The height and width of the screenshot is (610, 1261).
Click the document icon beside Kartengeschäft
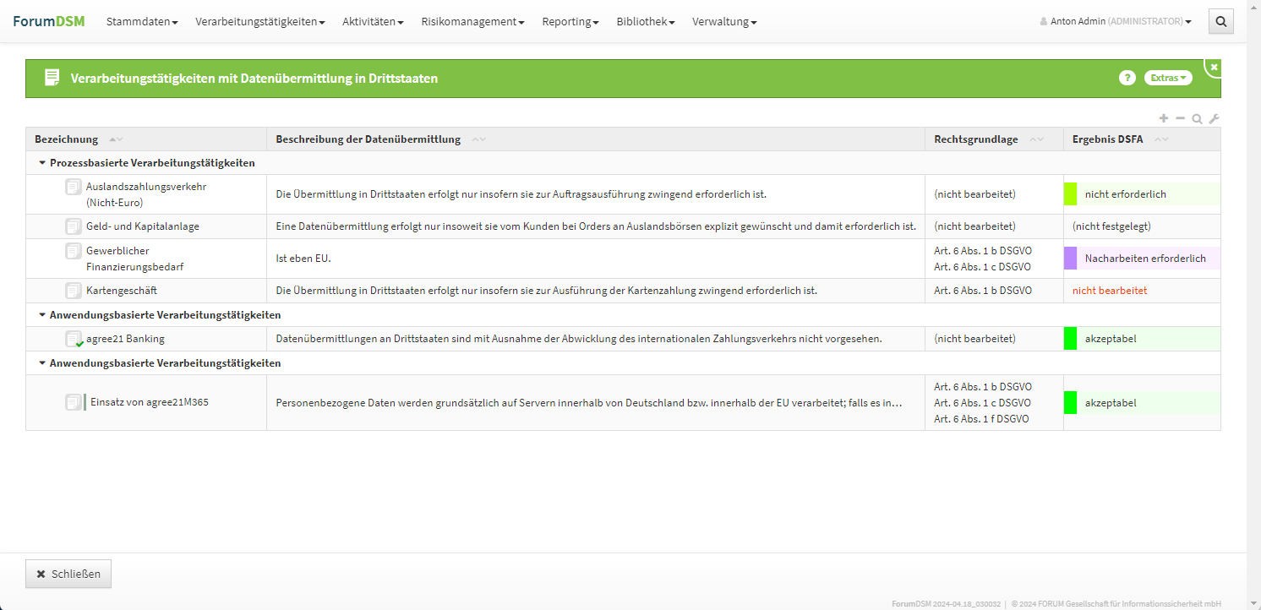tap(74, 291)
